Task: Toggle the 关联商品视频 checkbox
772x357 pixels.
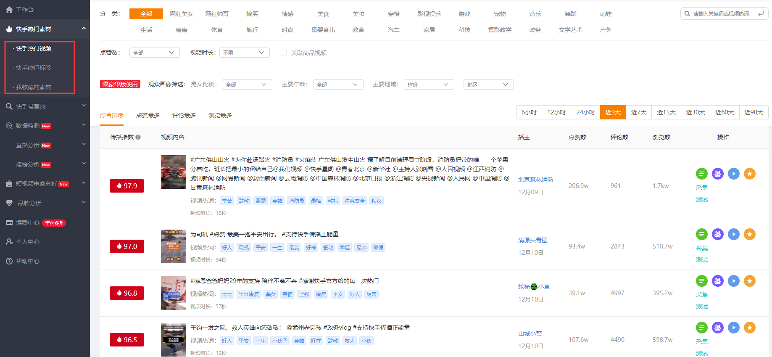Action: [283, 52]
